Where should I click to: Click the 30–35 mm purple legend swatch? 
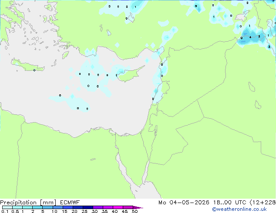point(98,207)
